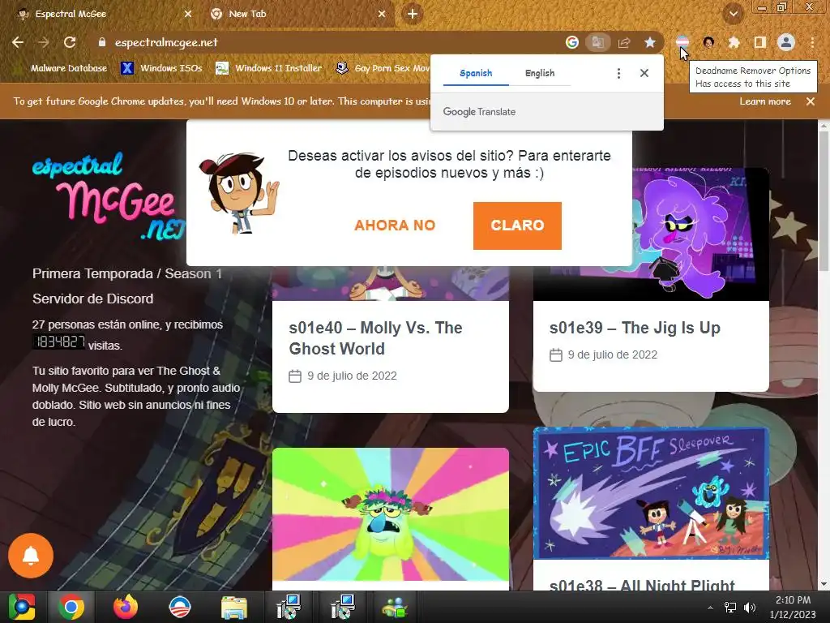Dismiss the Chrome update banner
Screen dimensions: 830x623
click(811, 101)
